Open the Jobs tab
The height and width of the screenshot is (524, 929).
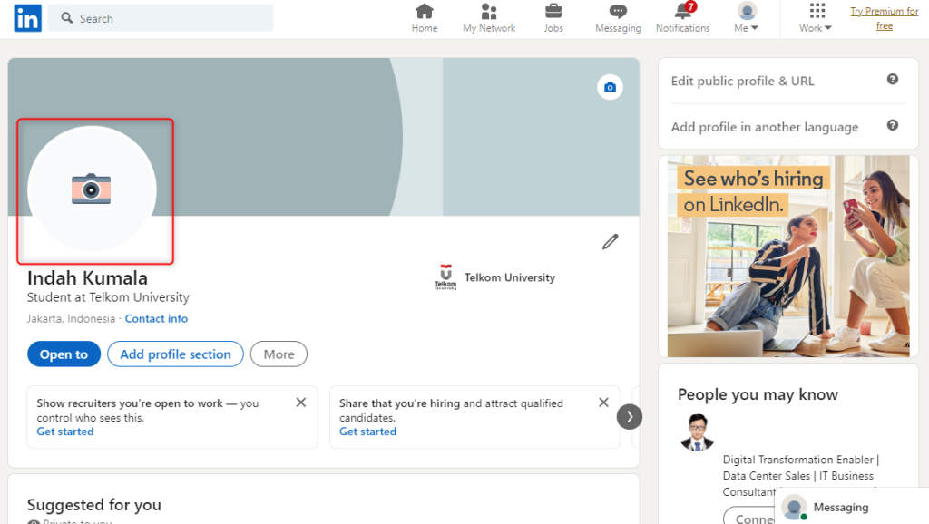[553, 18]
